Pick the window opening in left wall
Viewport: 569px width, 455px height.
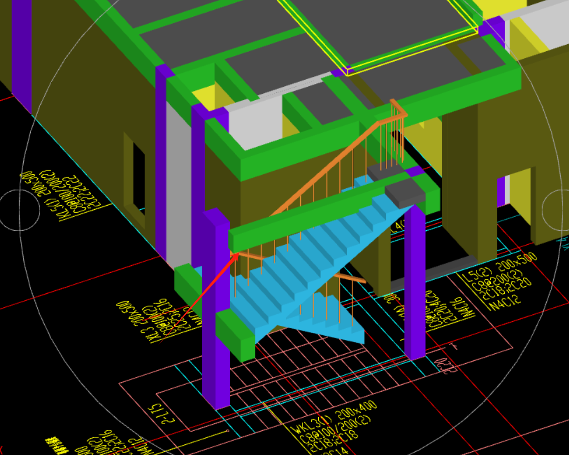134,179
